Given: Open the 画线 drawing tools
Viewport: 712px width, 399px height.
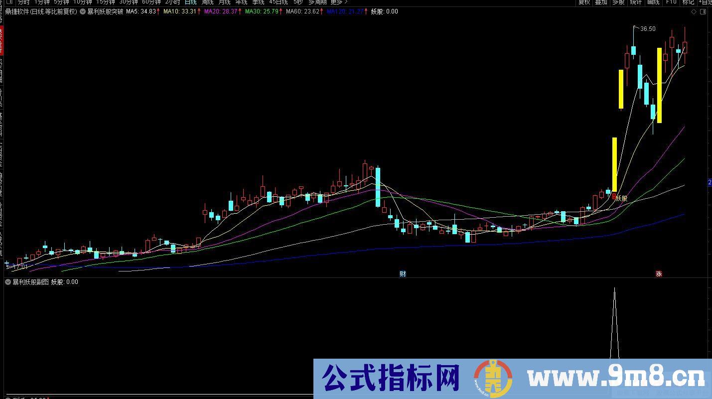Looking at the screenshot, I should click(x=653, y=2).
